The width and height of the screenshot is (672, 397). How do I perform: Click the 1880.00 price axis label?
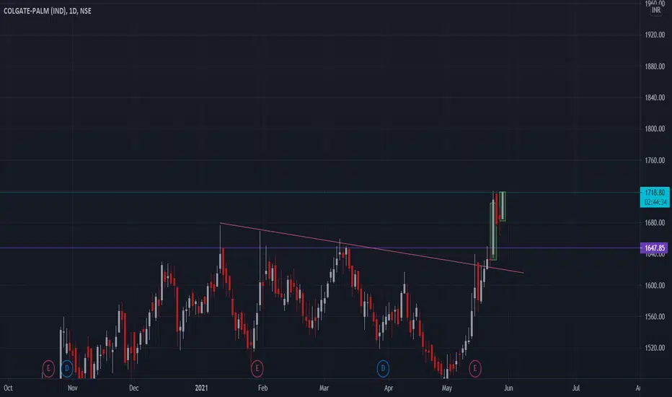tap(655, 66)
